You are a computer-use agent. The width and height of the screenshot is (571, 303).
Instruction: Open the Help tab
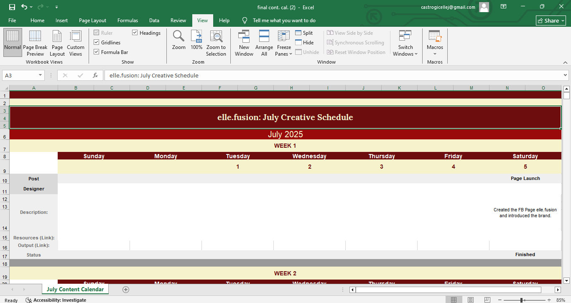point(224,21)
